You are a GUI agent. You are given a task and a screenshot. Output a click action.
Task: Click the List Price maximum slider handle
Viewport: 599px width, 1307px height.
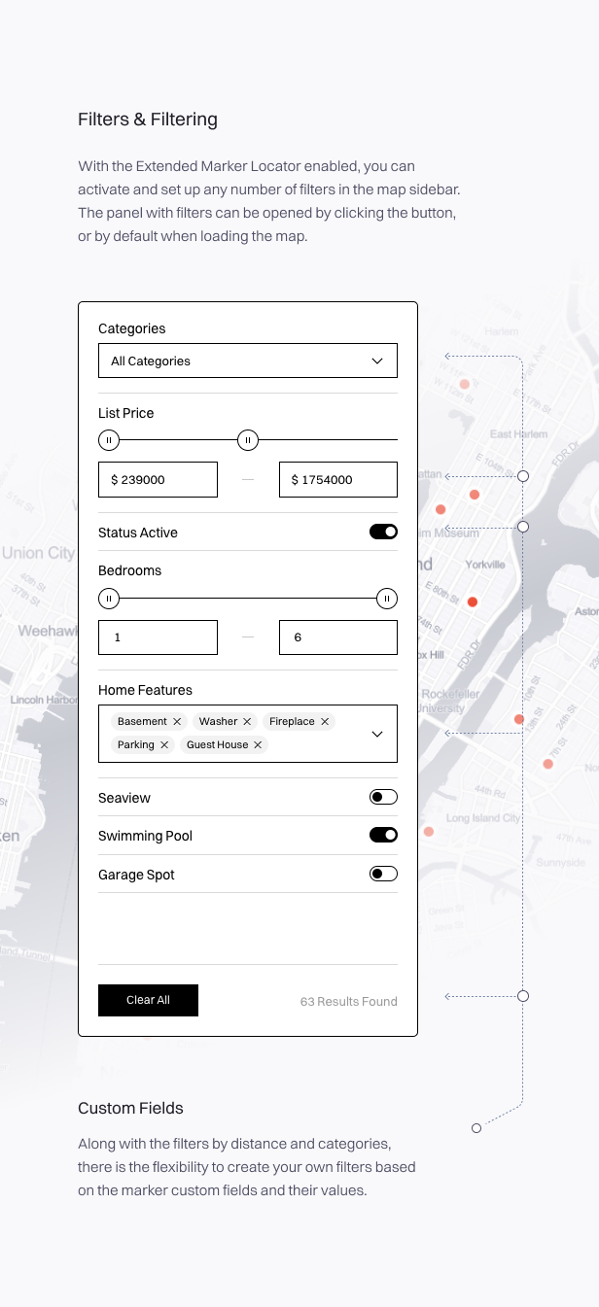(x=248, y=441)
